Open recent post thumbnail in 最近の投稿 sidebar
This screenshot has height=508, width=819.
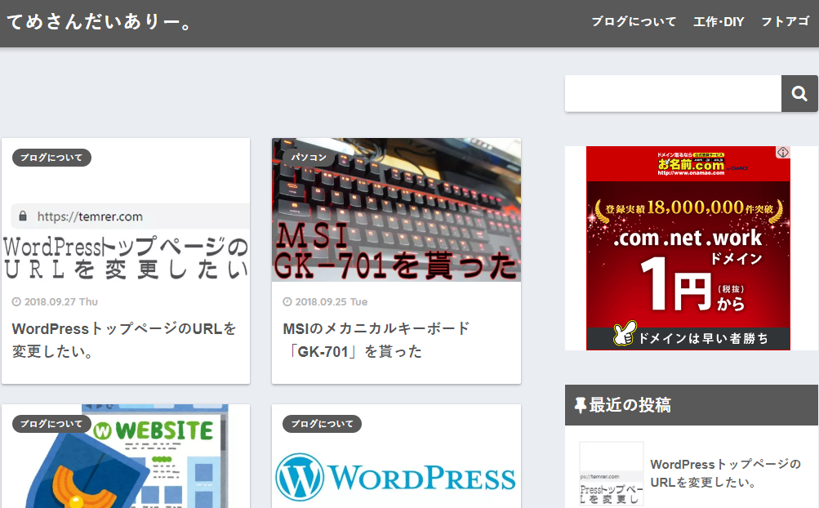tap(611, 474)
